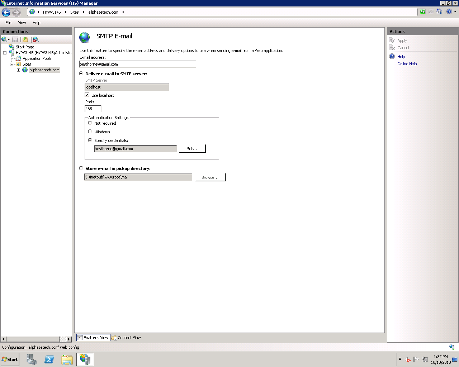Click Sites in the address breadcrumb
Viewport: 459px width, 367px height.
75,12
